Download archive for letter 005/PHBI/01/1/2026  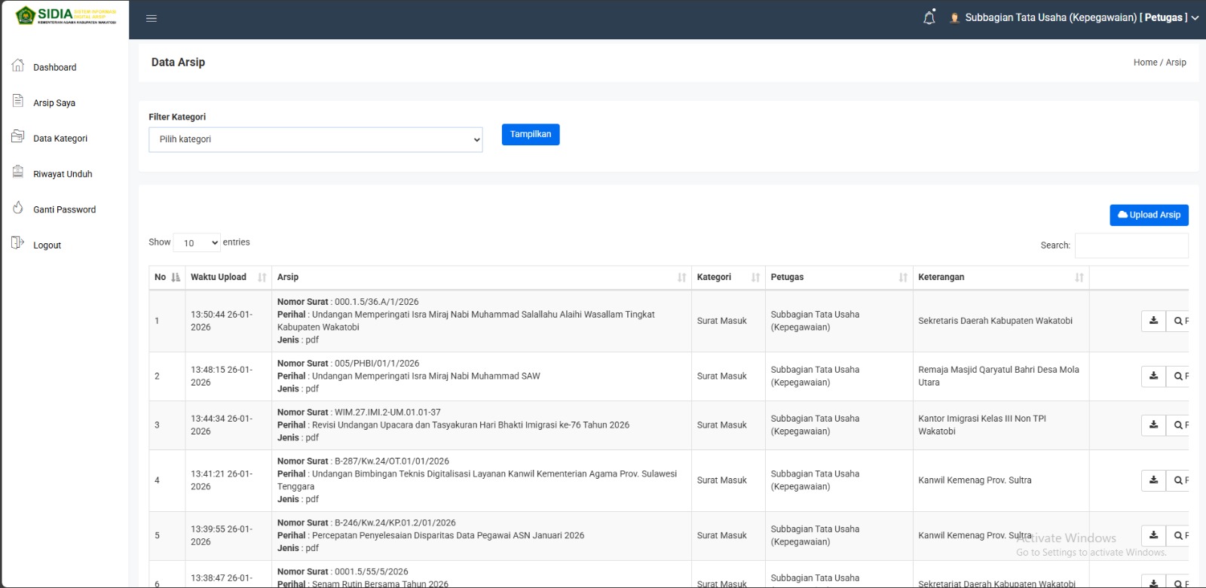[1153, 376]
